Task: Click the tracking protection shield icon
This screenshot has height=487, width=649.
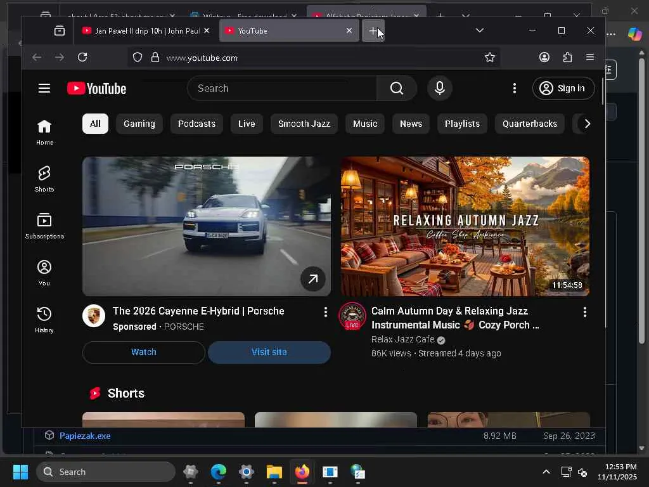Action: (x=138, y=57)
